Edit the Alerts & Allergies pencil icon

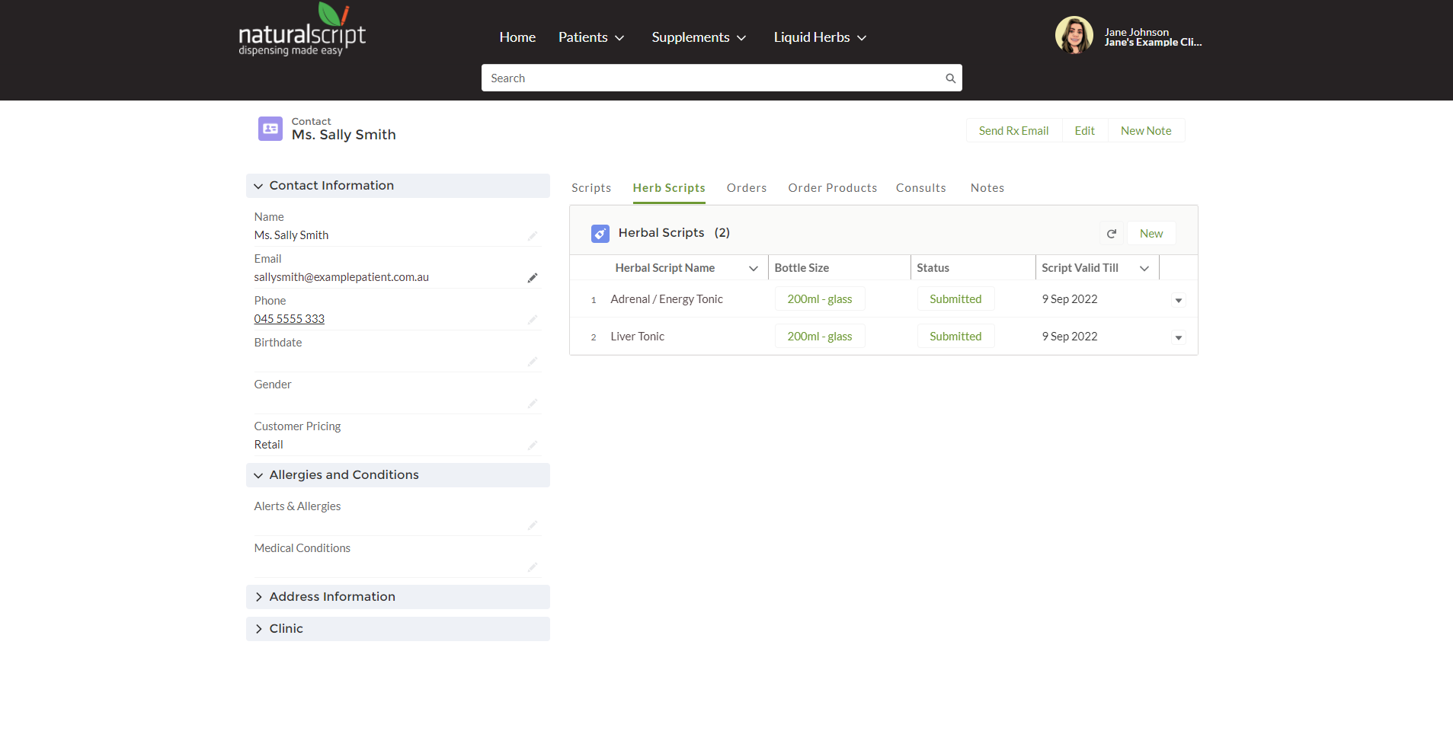pos(533,525)
